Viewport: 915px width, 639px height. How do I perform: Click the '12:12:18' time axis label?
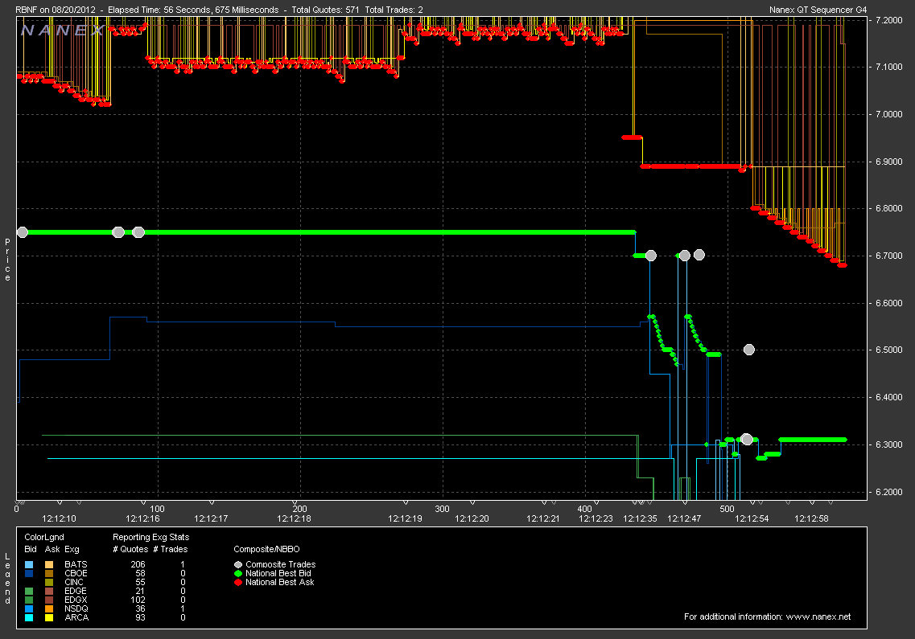click(x=294, y=519)
